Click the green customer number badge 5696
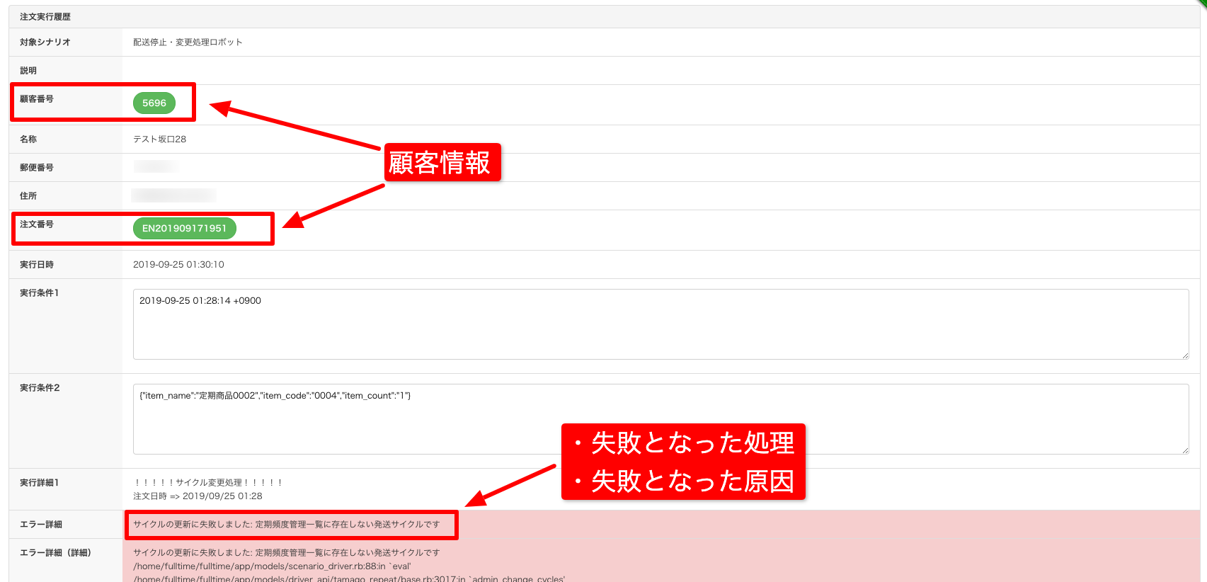 154,103
